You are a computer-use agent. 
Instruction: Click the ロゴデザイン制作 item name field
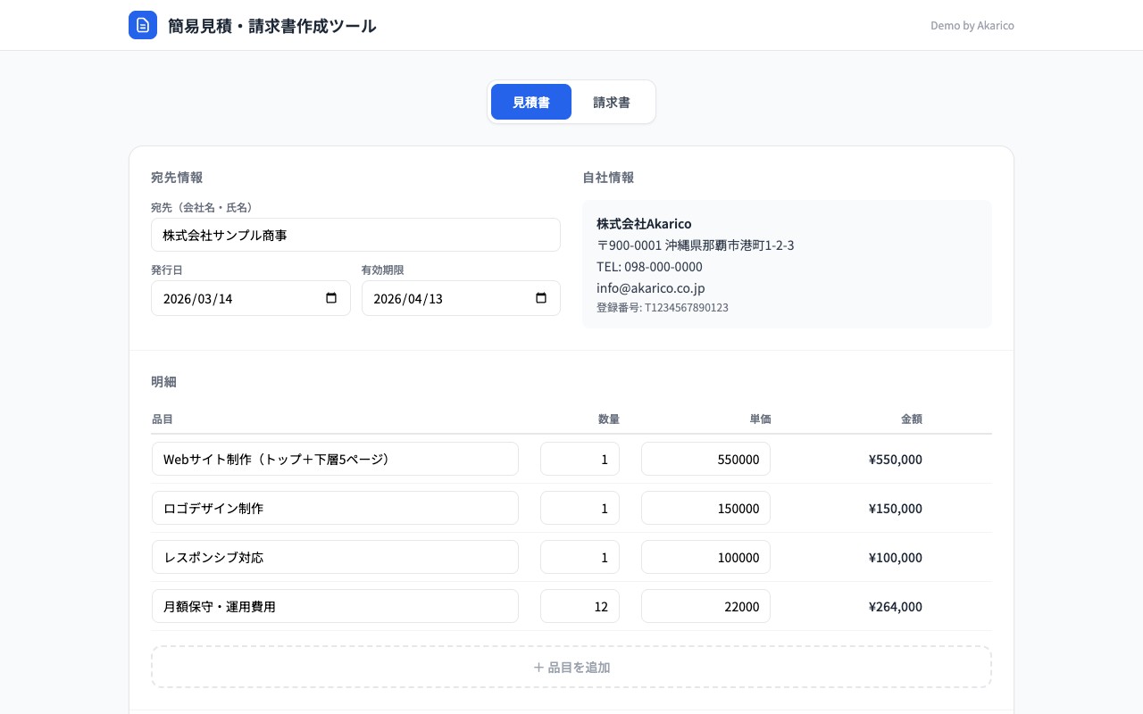(x=335, y=507)
